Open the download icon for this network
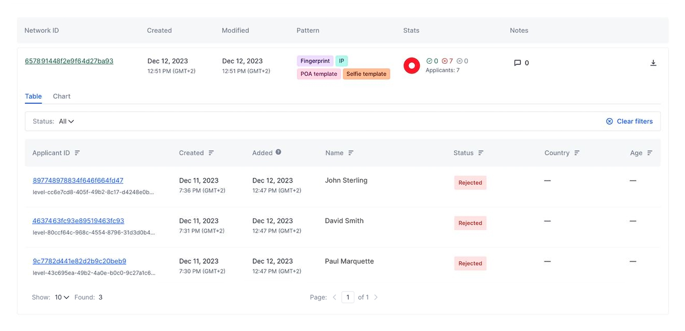 click(x=653, y=62)
